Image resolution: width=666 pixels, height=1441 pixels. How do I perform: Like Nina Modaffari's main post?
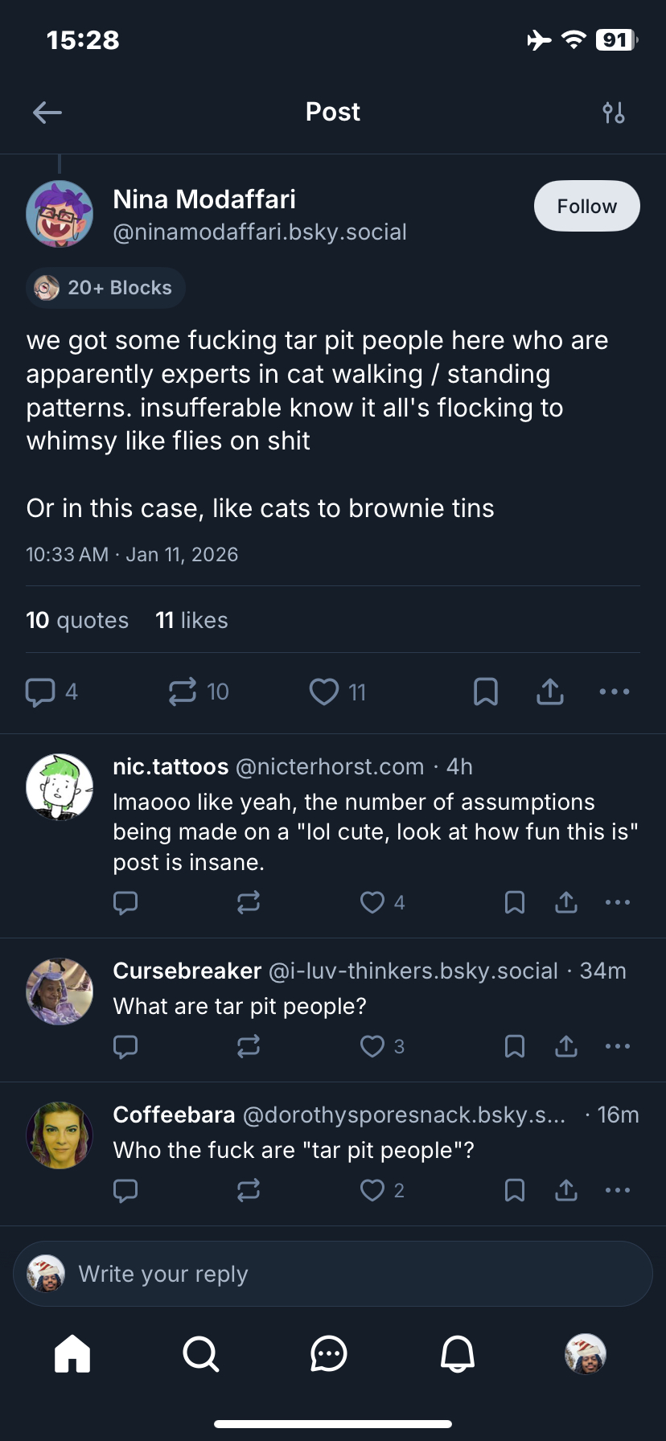click(324, 692)
